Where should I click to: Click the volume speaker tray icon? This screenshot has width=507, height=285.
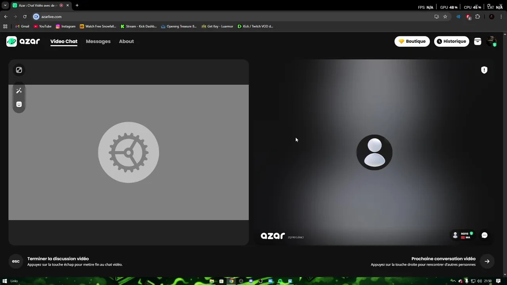(x=480, y=281)
